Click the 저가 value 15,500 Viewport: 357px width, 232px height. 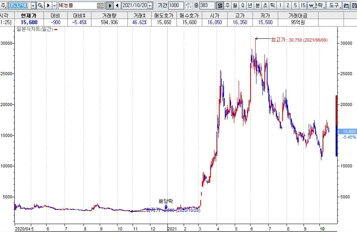pos(265,22)
